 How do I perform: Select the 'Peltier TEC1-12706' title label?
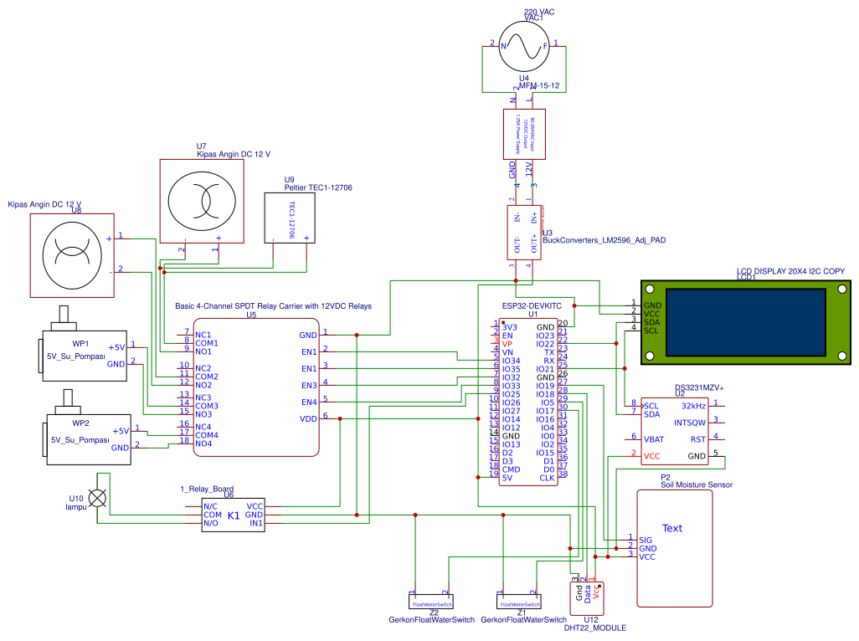[x=318, y=187]
